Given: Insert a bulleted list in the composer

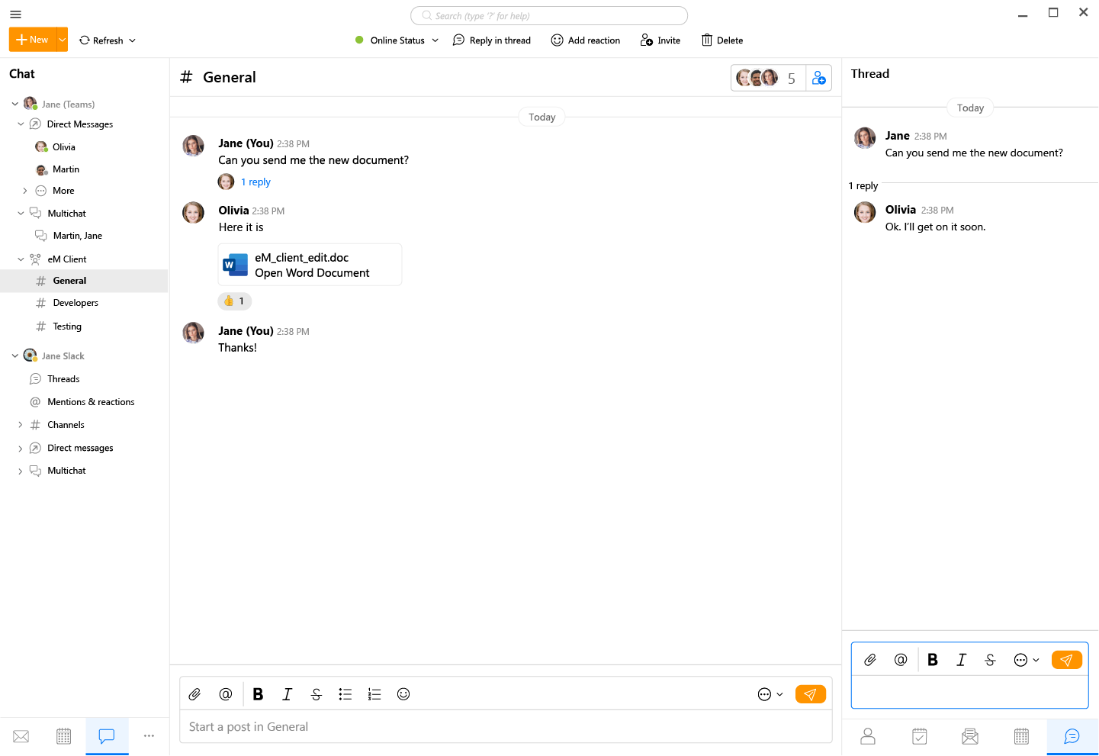Looking at the screenshot, I should [x=345, y=694].
